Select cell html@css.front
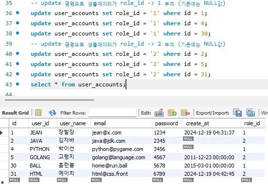268x184 pixels. click(121, 174)
